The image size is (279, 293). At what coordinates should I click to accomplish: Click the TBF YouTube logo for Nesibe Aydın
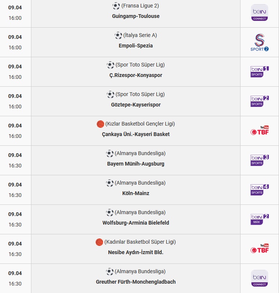click(x=259, y=249)
